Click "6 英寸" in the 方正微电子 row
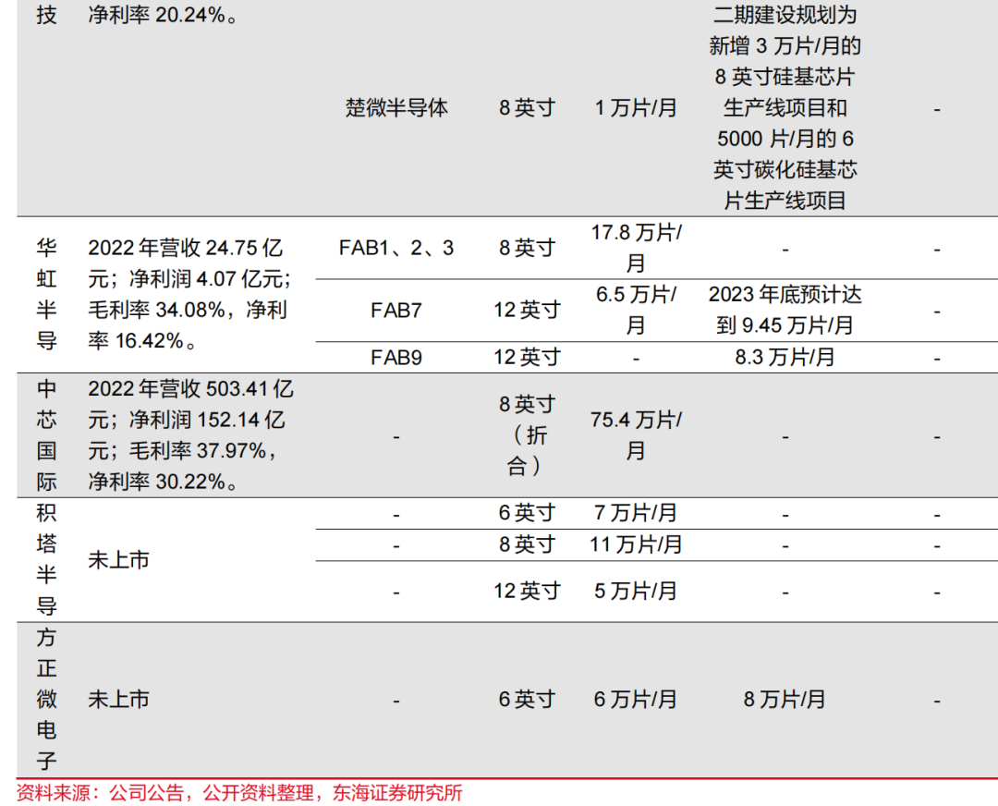This screenshot has width=998, height=806. tap(527, 700)
